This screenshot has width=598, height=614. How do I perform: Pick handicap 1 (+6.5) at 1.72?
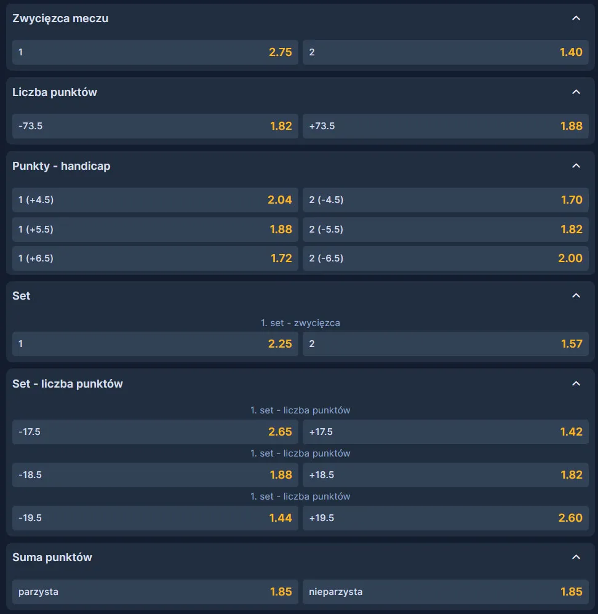155,258
